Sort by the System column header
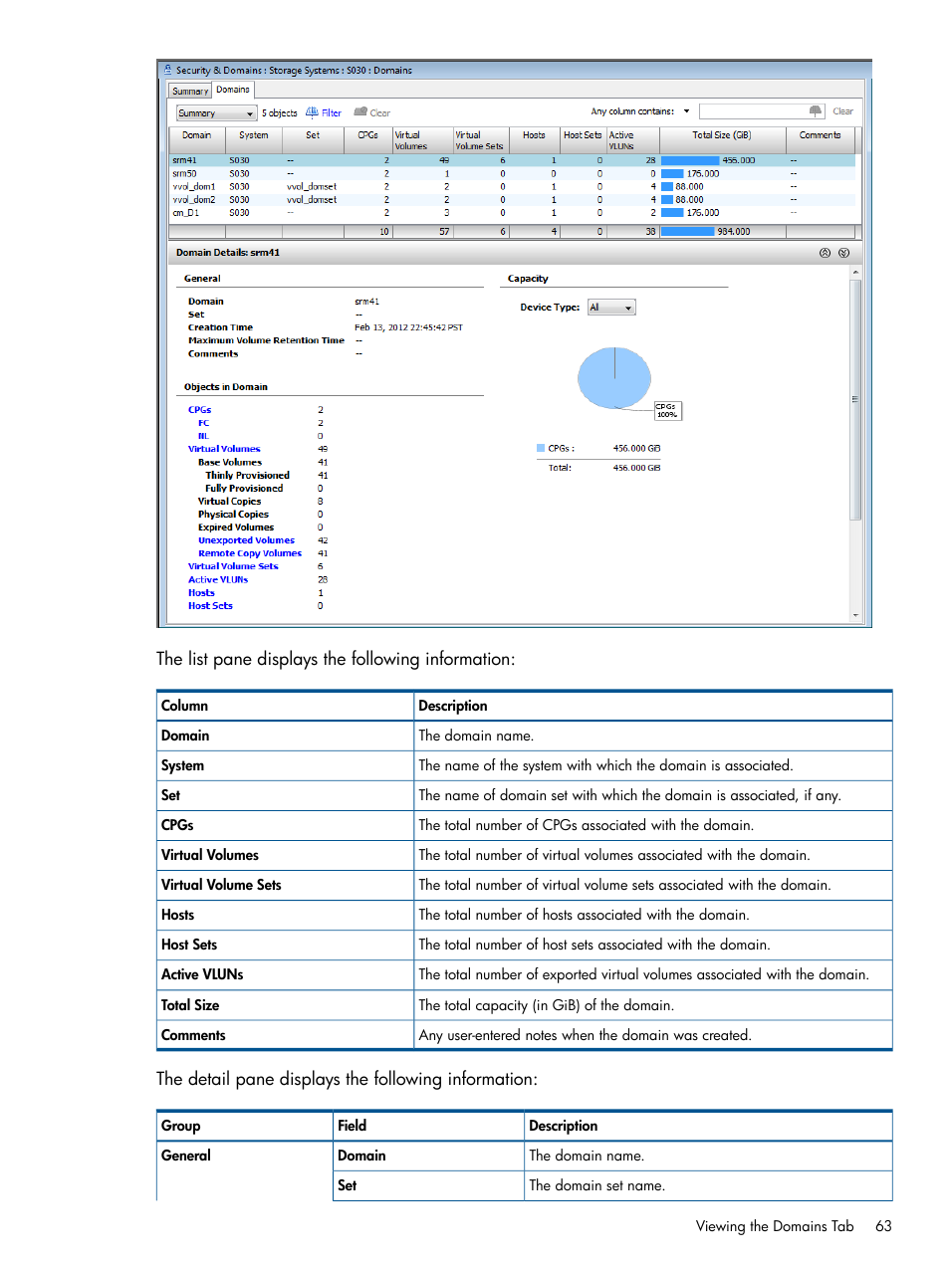Image resolution: width=950 pixels, height=1265 pixels. (x=253, y=139)
